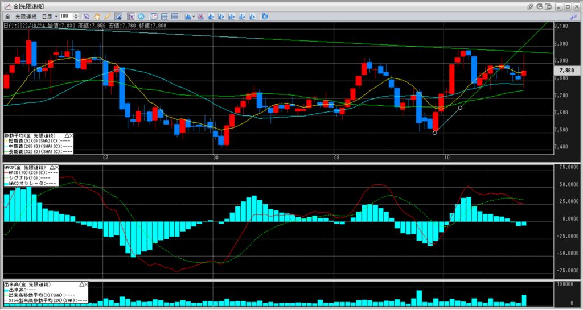
Task: Click the refresh arrow icon in title bar
Action: pyautogui.click(x=540, y=6)
